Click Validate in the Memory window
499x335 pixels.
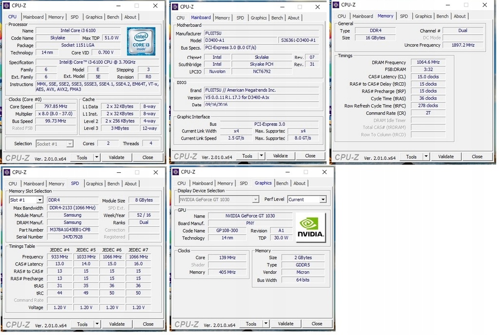(x=446, y=156)
